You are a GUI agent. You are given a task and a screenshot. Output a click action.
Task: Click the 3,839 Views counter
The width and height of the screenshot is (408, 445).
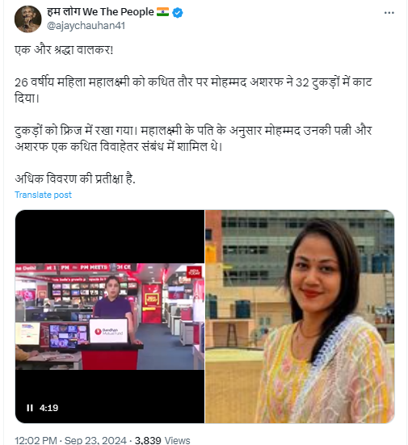(162, 440)
